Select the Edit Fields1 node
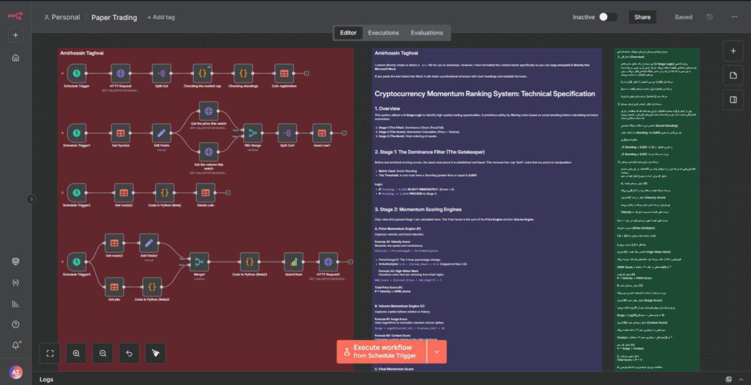 pos(149,243)
